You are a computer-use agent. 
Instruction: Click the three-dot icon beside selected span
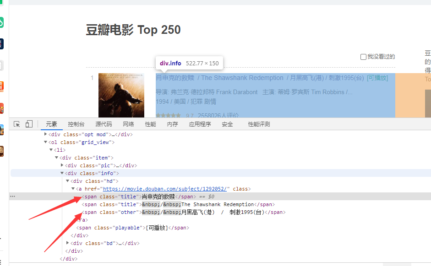click(12, 197)
